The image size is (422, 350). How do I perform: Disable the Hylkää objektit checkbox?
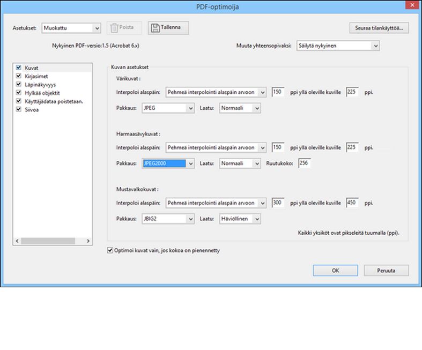coord(19,93)
